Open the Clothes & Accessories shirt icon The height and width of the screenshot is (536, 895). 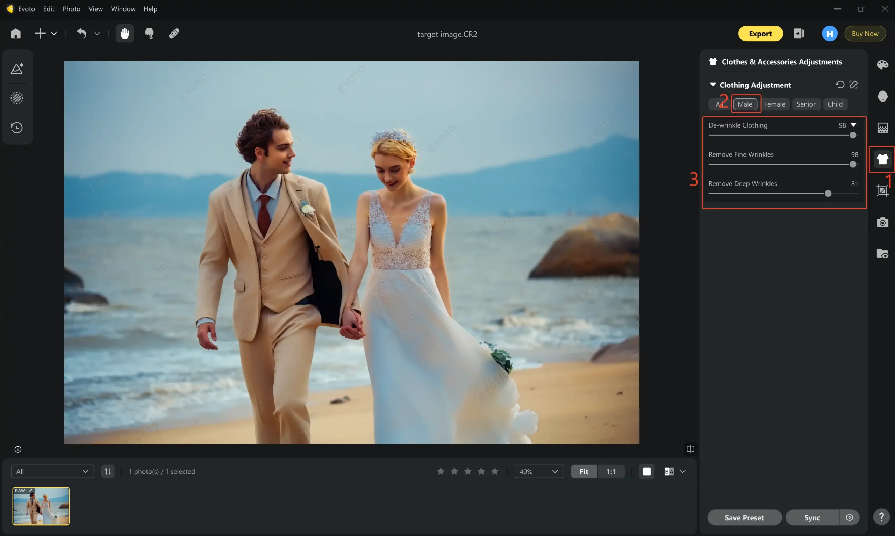point(882,159)
